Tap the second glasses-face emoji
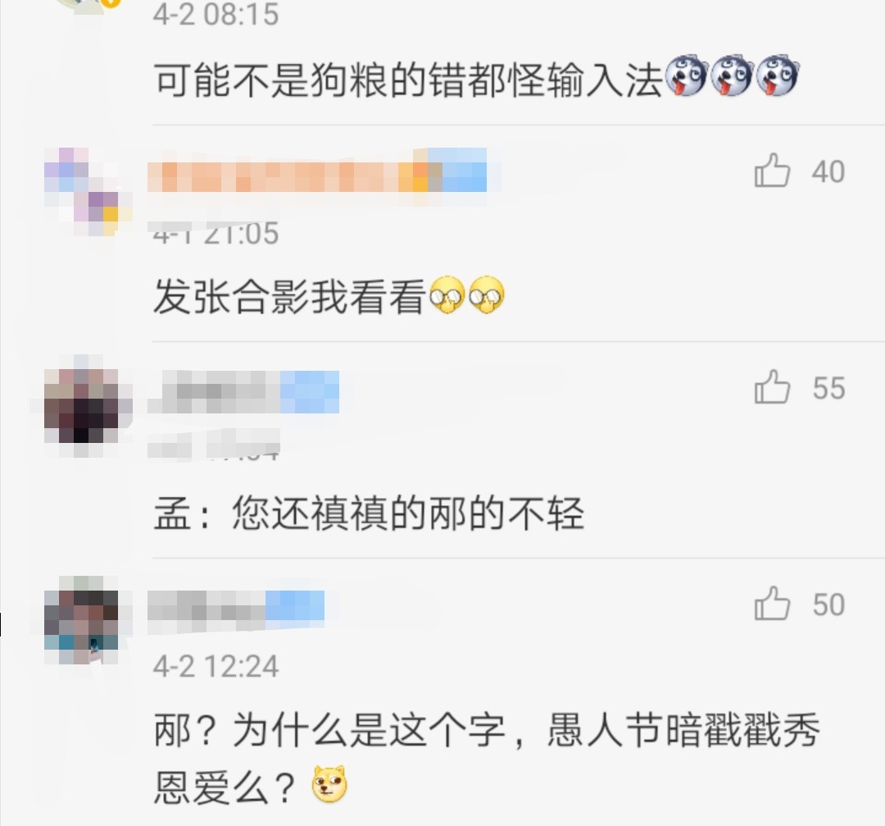The image size is (885, 826). click(487, 295)
